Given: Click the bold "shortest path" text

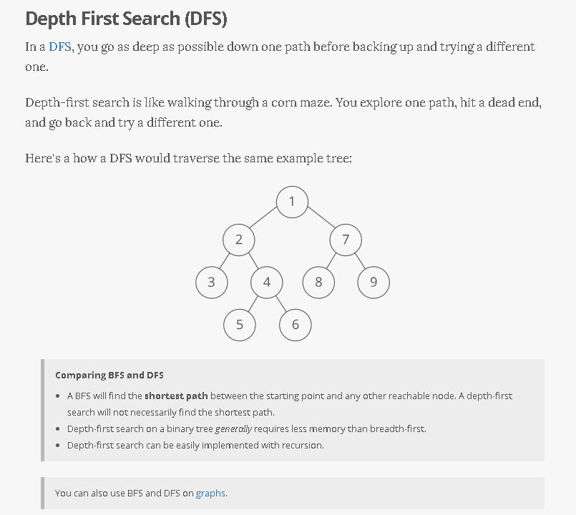Looking at the screenshot, I should (176, 396).
